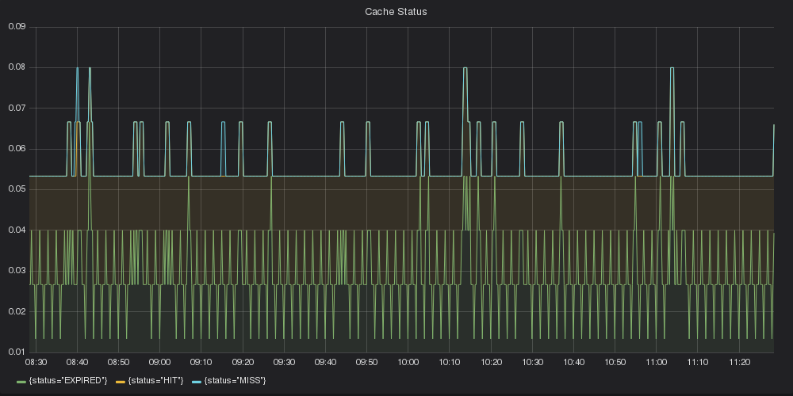Click the 0.02 y-axis value
Screen dimensions: 793x396
[17, 311]
